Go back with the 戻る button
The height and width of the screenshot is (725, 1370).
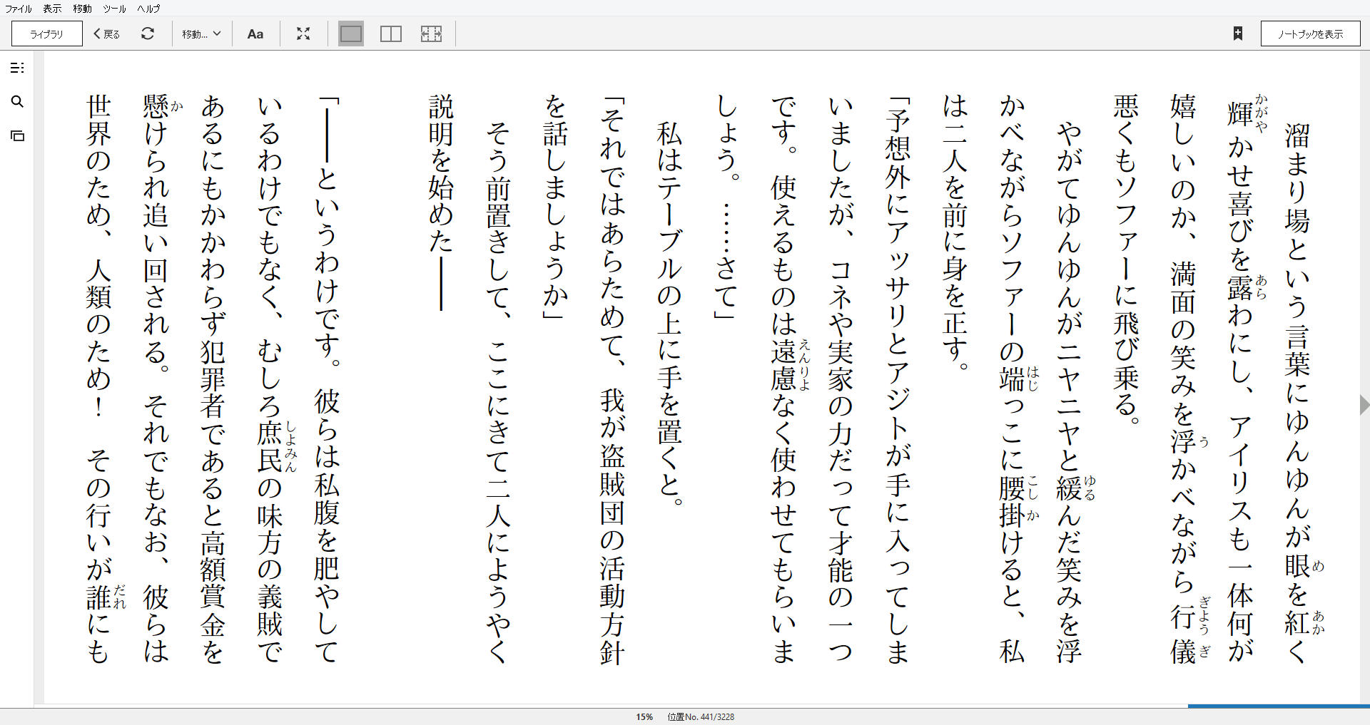pos(107,34)
